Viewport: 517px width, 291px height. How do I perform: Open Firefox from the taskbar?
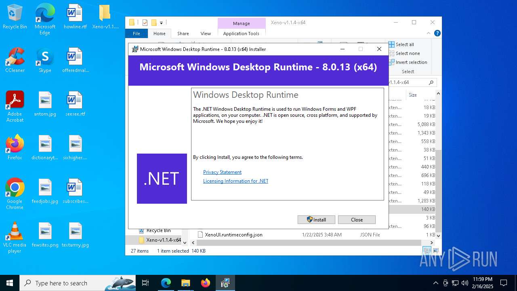[x=206, y=283]
